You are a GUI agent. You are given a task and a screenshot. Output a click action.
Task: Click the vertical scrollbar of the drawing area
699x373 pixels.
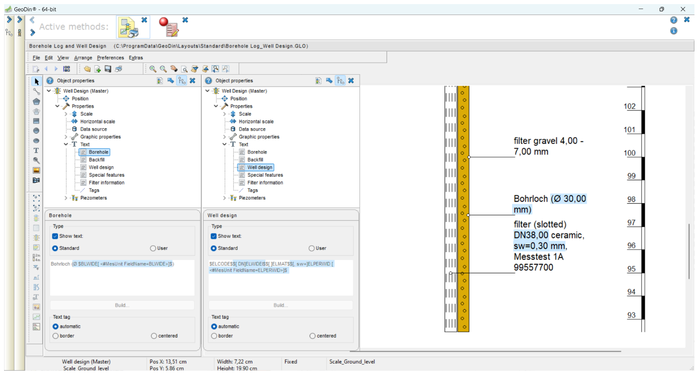tap(689, 251)
